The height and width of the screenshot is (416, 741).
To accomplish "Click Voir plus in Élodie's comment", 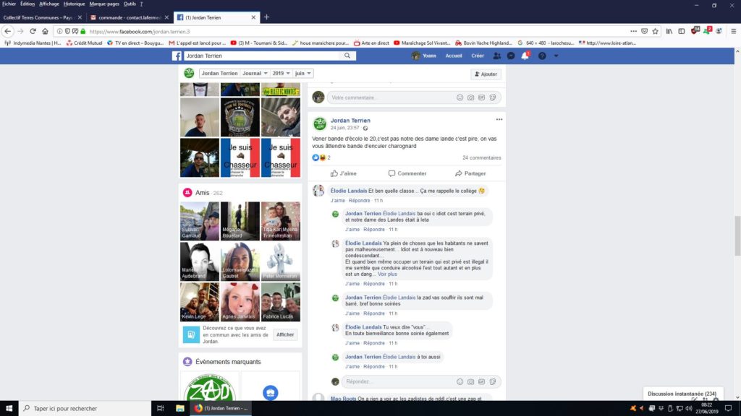I will 387,274.
